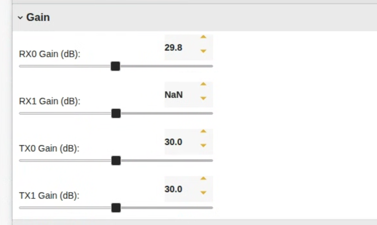
Task: Decrease TX0 Gain with down arrow
Action: pos(204,146)
